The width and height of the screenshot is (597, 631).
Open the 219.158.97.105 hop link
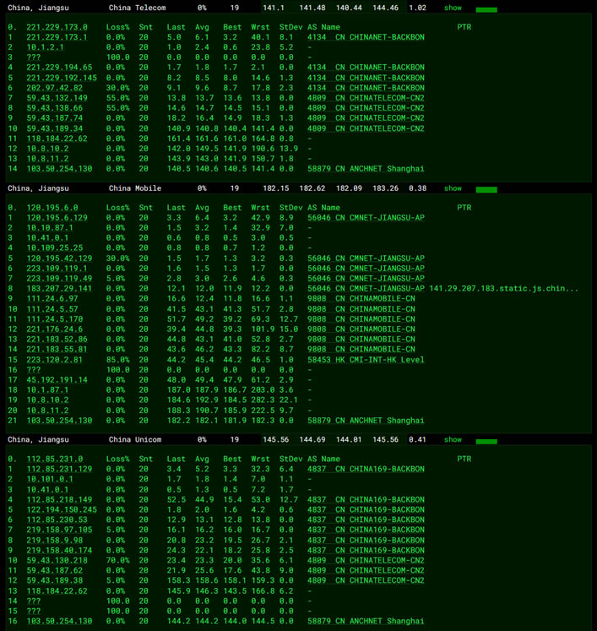pyautogui.click(x=59, y=530)
